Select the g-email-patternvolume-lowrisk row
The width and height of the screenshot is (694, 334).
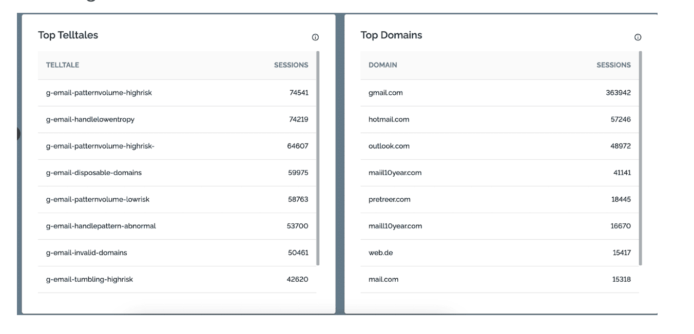tap(177, 199)
